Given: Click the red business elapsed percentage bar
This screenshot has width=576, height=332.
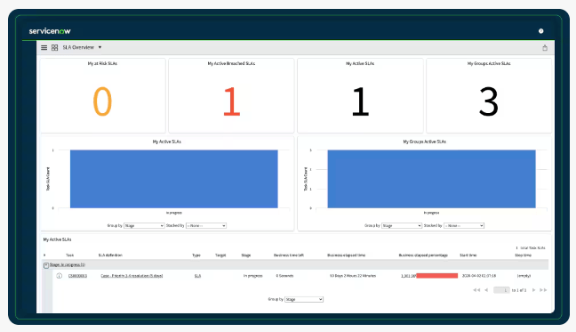Looking at the screenshot, I should click(436, 276).
